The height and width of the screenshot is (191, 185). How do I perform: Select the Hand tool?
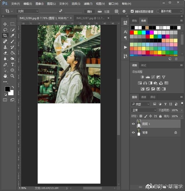coord(5,76)
